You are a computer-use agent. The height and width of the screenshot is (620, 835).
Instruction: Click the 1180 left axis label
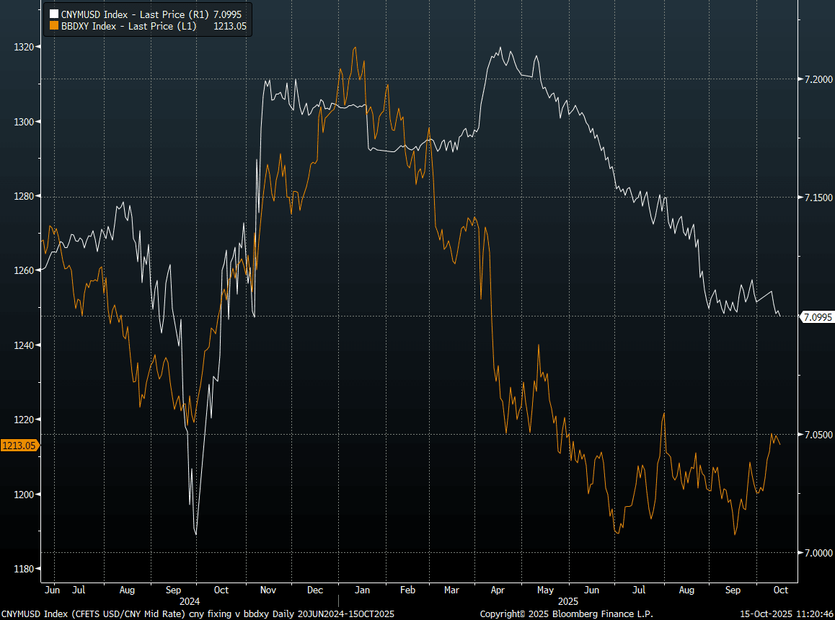(x=25, y=570)
